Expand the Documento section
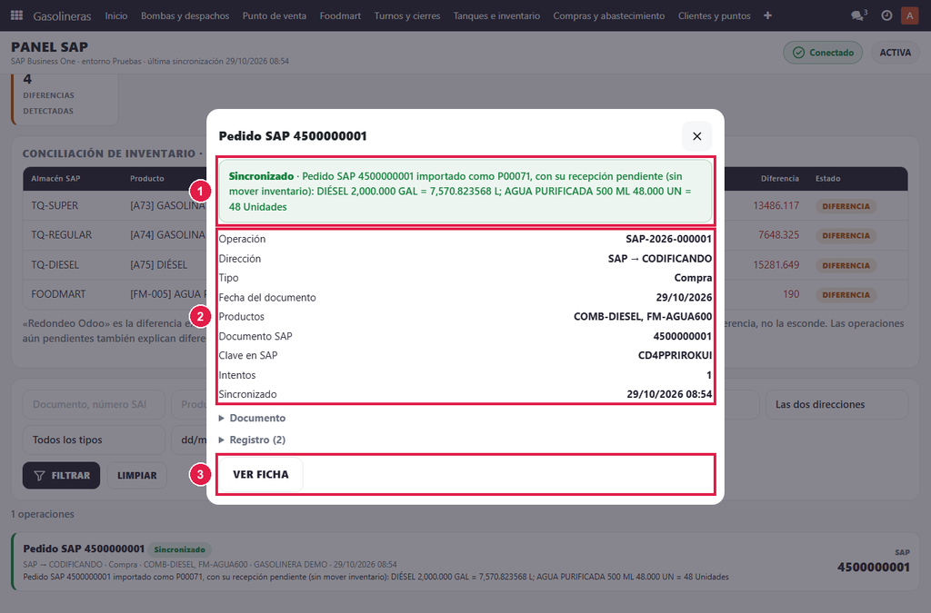Screen dimensions: 931x613 point(252,418)
